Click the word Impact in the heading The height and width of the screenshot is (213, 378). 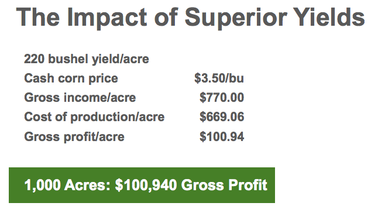click(x=107, y=19)
